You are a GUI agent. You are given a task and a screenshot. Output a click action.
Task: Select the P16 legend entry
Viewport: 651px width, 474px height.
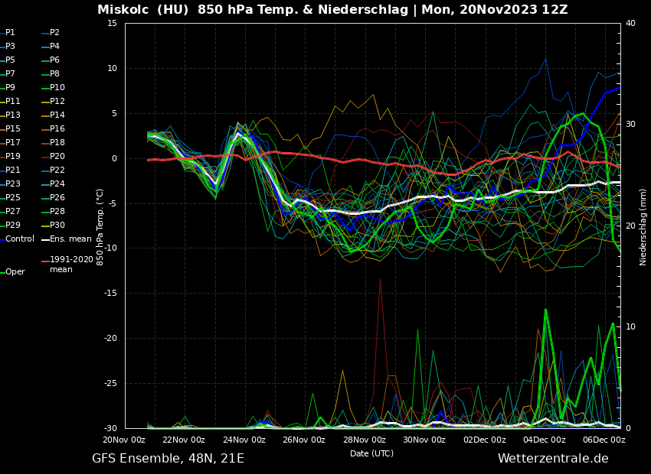(x=57, y=129)
